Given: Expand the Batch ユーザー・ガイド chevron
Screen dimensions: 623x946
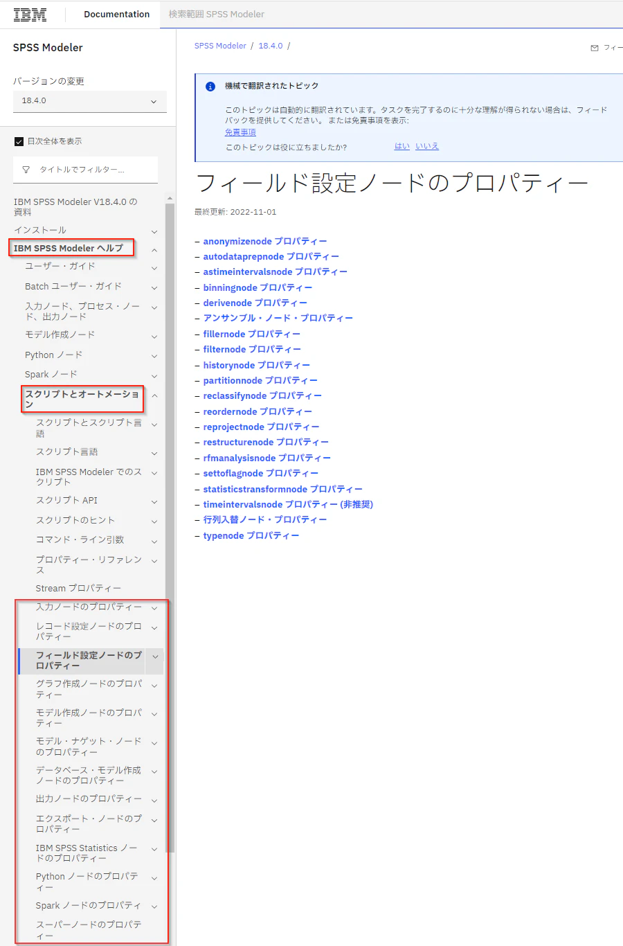Looking at the screenshot, I should click(154, 287).
